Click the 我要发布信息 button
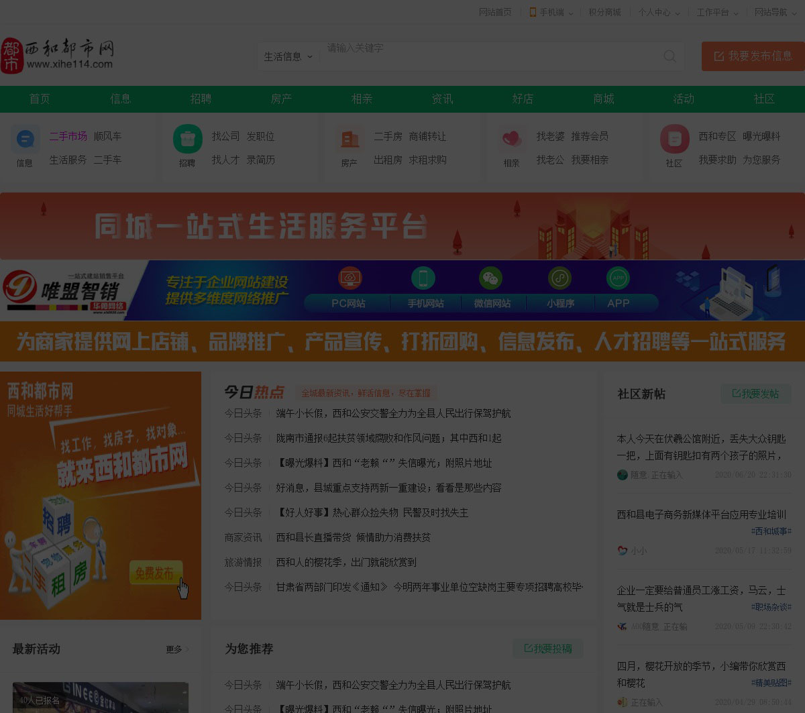Screen dimensions: 805x713 click(x=753, y=56)
